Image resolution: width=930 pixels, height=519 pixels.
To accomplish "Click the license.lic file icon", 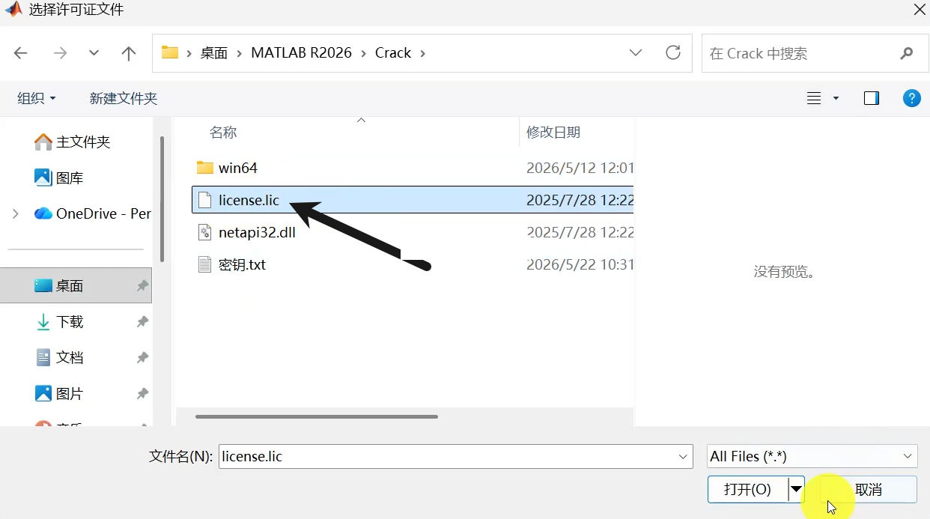I will (204, 200).
